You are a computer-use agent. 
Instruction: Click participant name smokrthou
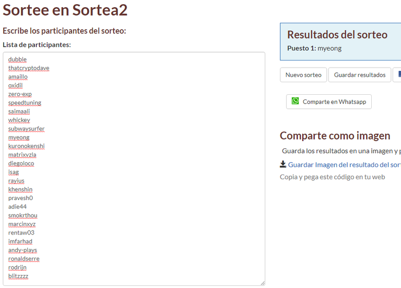point(23,215)
